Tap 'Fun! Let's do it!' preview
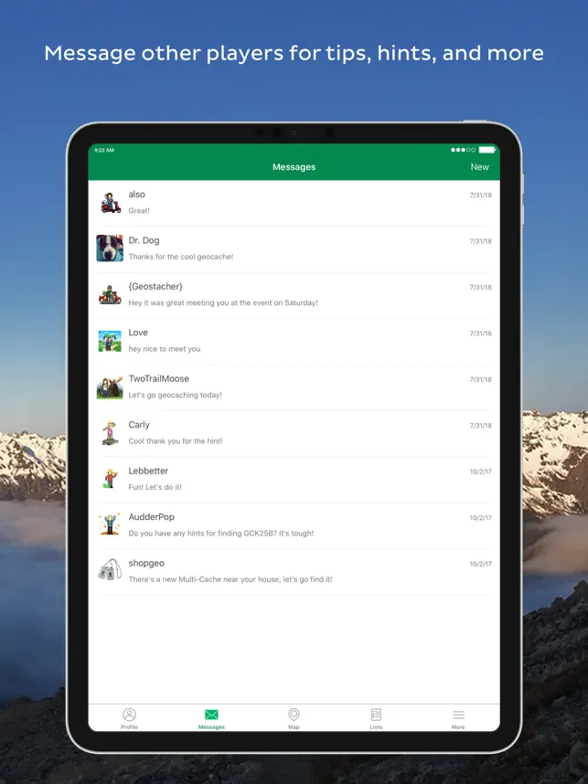 [155, 487]
